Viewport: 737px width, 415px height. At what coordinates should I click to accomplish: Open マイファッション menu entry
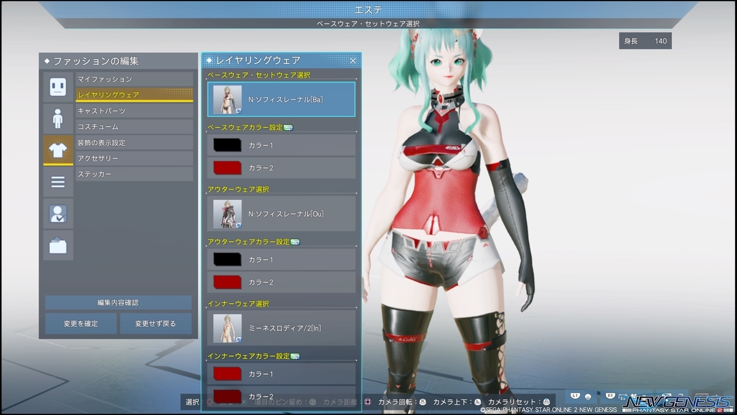point(134,79)
